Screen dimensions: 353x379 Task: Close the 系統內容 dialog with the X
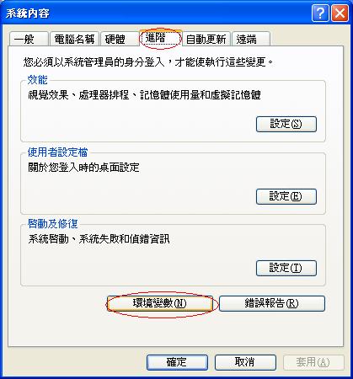tap(340, 13)
